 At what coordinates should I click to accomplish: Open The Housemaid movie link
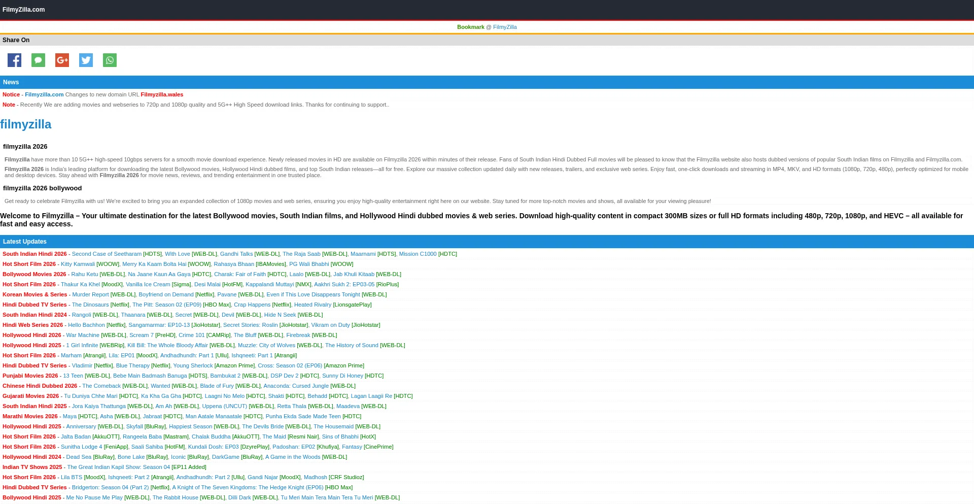(x=333, y=426)
